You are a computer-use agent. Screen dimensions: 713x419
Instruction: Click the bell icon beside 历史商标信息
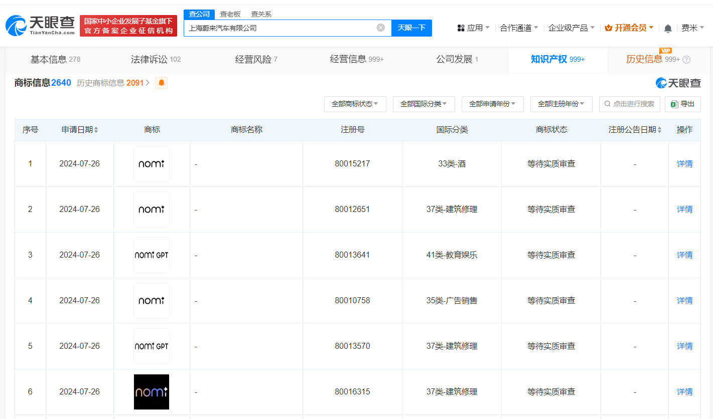pyautogui.click(x=161, y=83)
